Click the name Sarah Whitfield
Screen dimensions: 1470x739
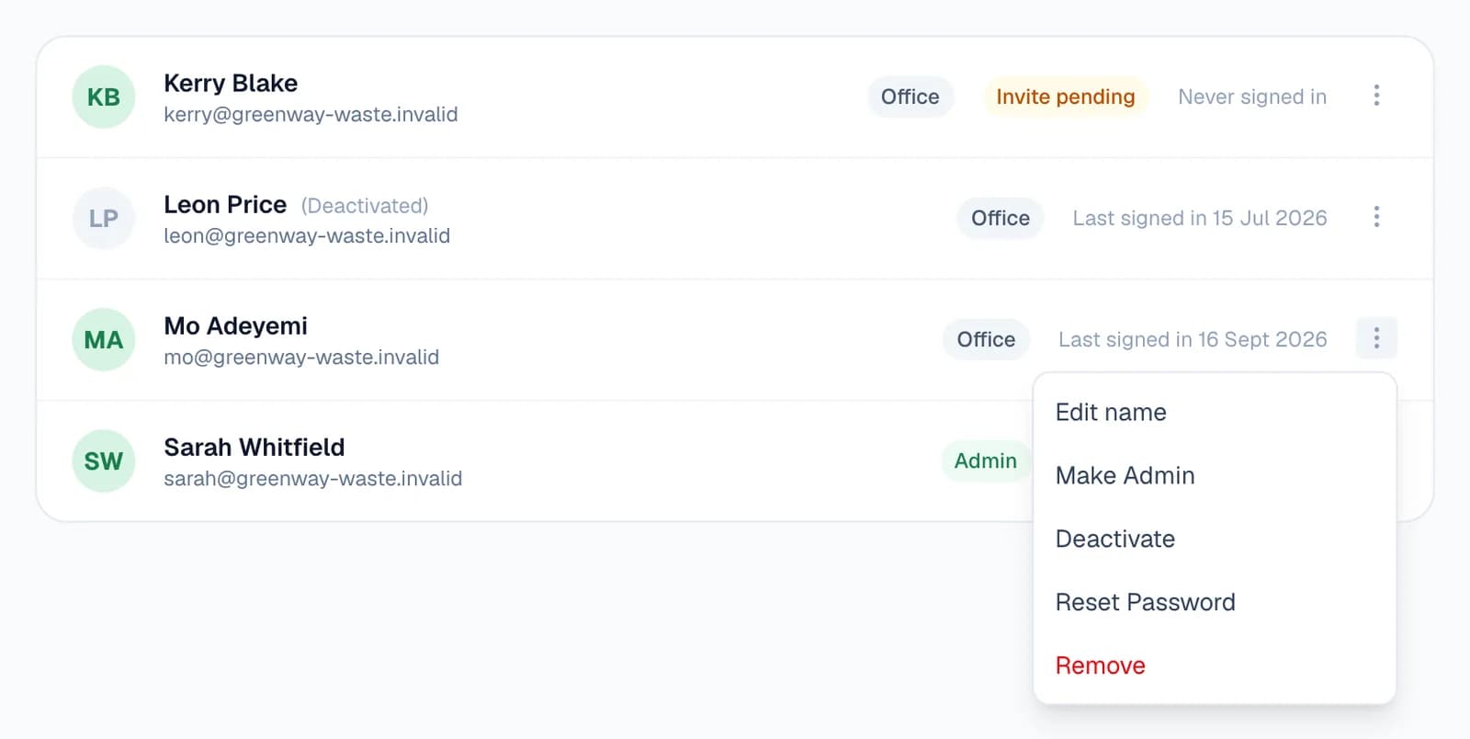point(254,447)
